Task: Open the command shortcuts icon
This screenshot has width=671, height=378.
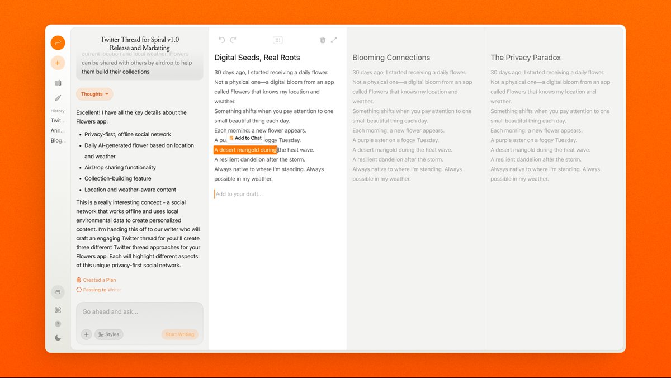Action: pos(58,310)
